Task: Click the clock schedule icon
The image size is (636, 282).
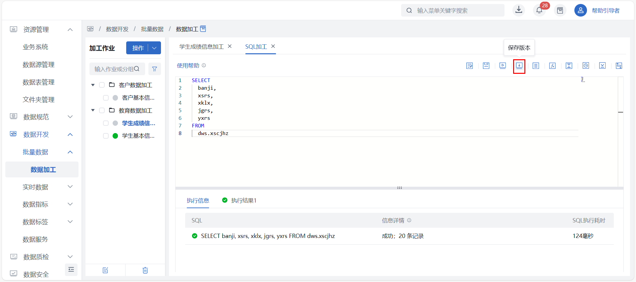Action: [586, 66]
